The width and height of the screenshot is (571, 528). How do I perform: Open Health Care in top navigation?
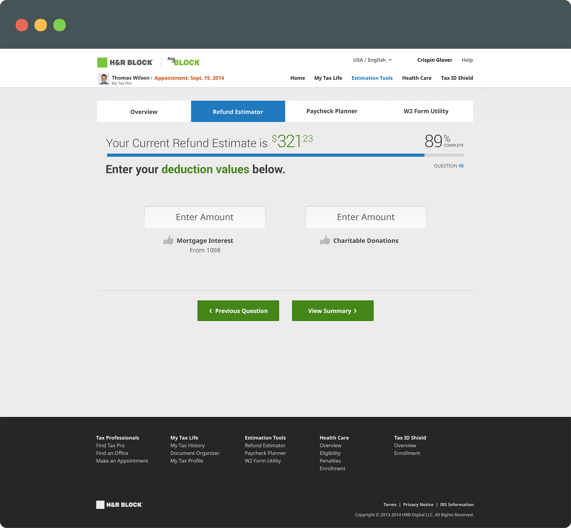click(417, 78)
